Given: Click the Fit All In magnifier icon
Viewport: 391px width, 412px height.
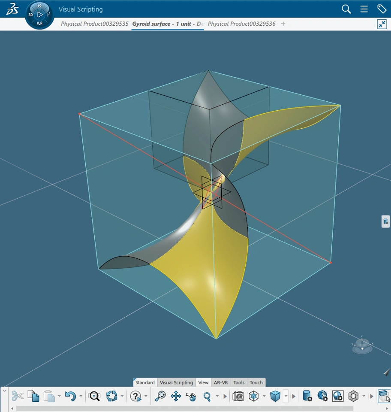Looking at the screenshot, I should [x=160, y=396].
